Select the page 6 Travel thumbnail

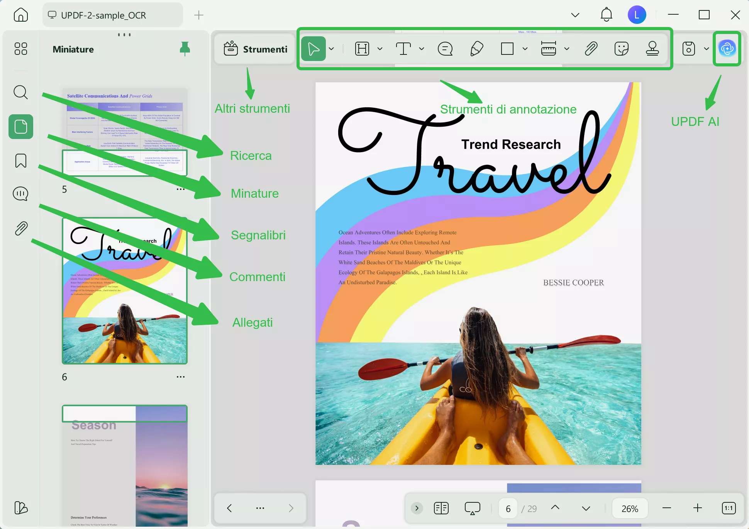(x=124, y=290)
